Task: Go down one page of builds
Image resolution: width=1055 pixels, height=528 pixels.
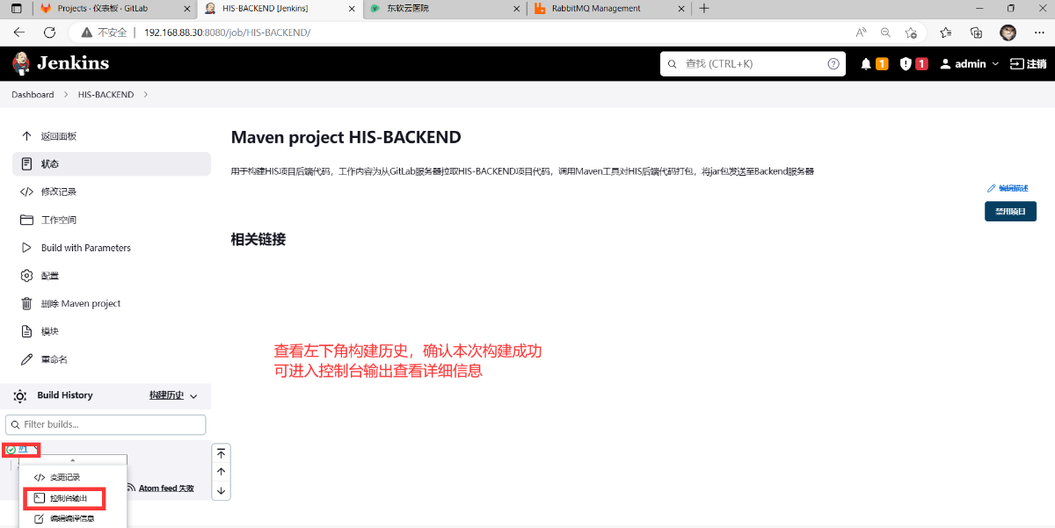Action: [221, 490]
